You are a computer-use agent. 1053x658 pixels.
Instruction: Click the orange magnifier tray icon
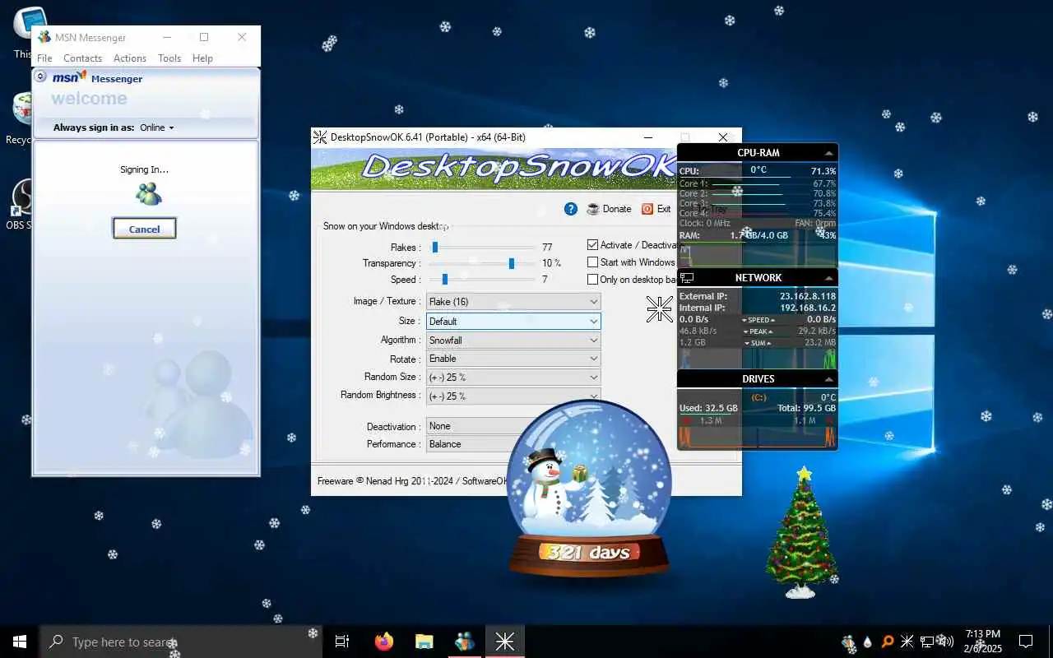[888, 642]
